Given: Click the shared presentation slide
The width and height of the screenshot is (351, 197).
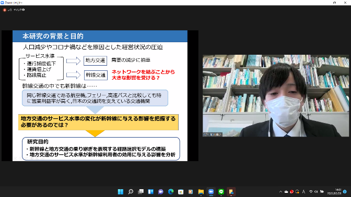Looking at the screenshot, I should coord(100,95).
